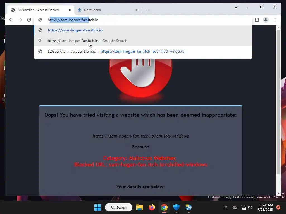This screenshot has width=286, height=214.
Task: Open the Chrome three-dot menu
Action: (275, 20)
